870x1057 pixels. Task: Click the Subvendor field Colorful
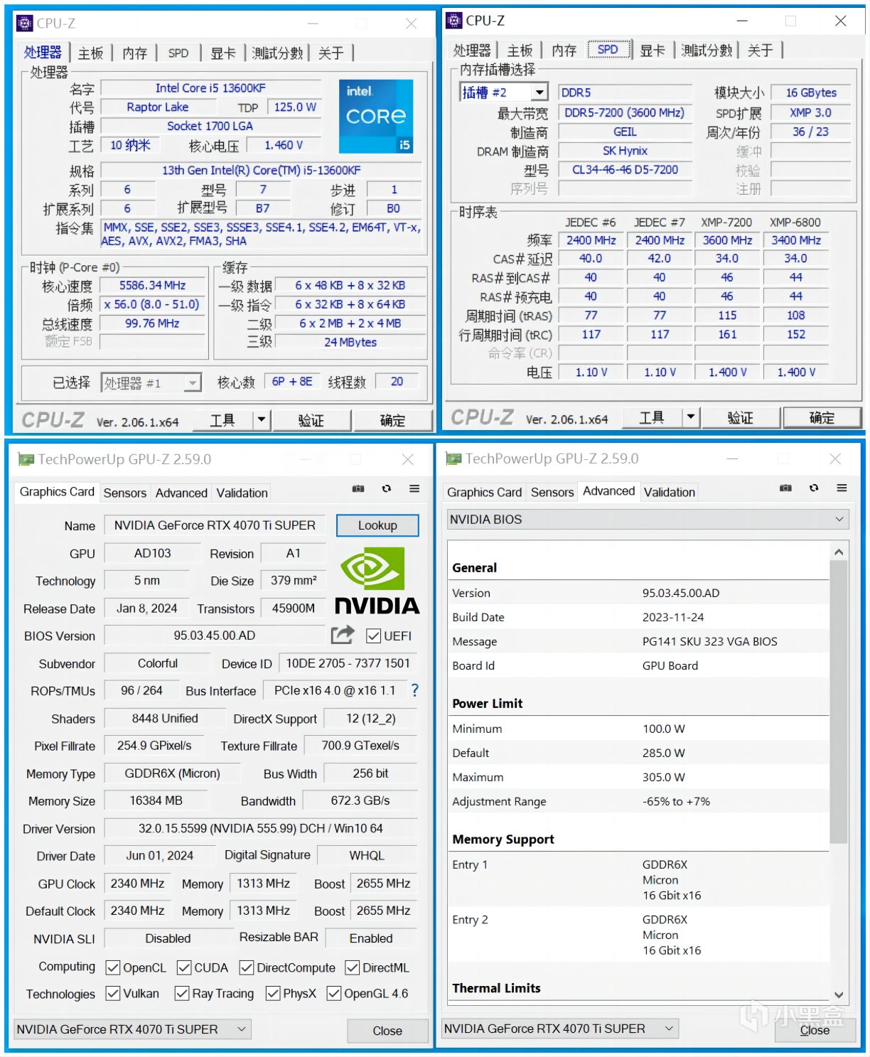point(158,663)
